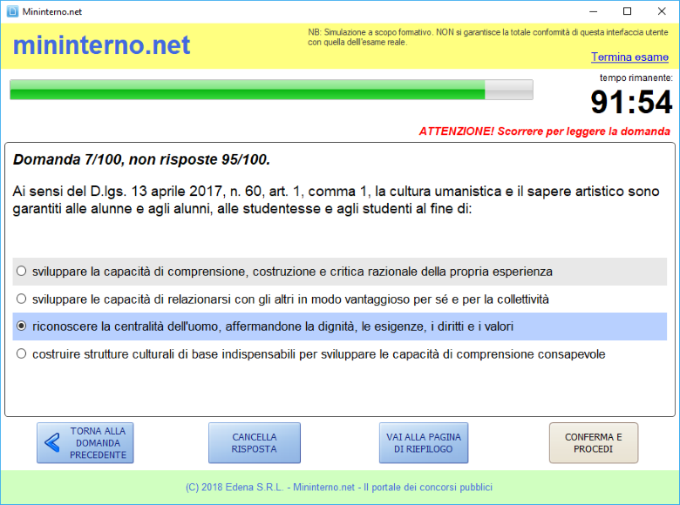
Task: Confirm the answer with 'Conferma e procedi'
Action: coord(593,443)
